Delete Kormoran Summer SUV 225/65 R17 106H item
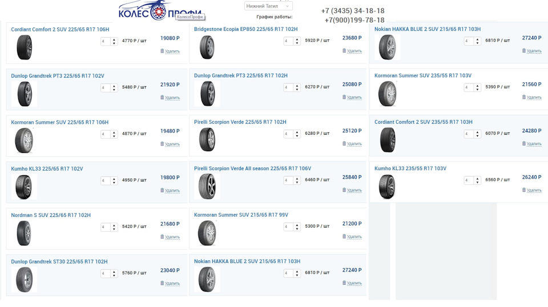 click(170, 144)
